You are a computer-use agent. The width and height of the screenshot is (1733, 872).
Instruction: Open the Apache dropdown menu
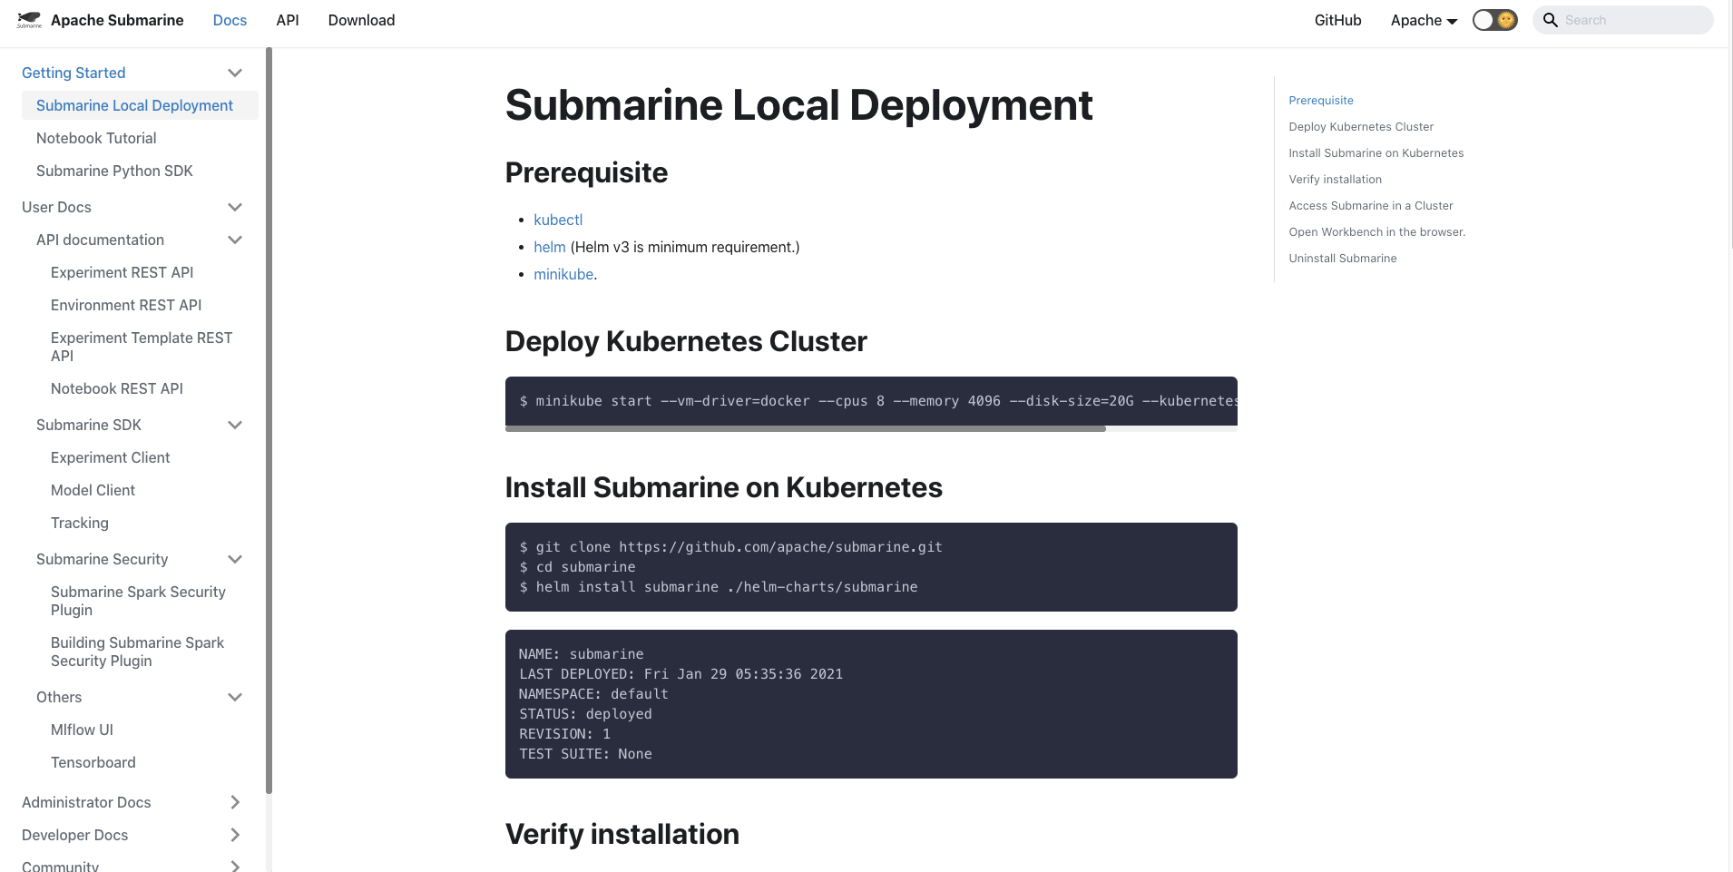(x=1424, y=20)
